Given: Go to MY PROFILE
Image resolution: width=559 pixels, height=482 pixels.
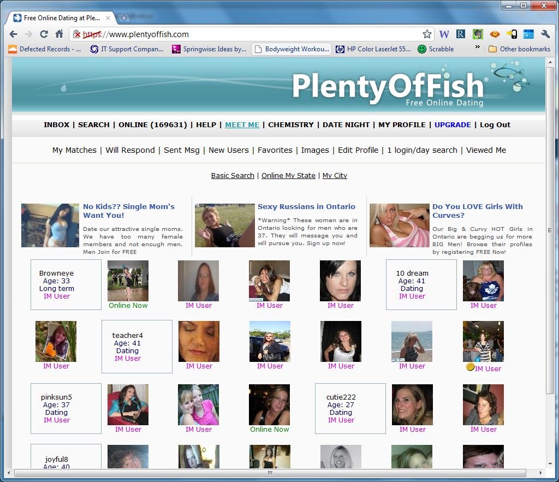Looking at the screenshot, I should tap(402, 125).
